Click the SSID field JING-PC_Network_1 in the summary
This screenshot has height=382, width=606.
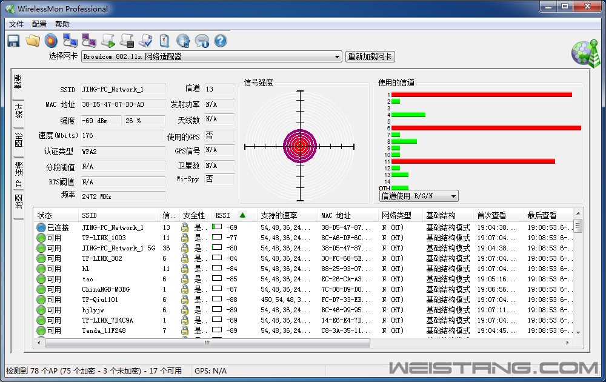(x=123, y=89)
